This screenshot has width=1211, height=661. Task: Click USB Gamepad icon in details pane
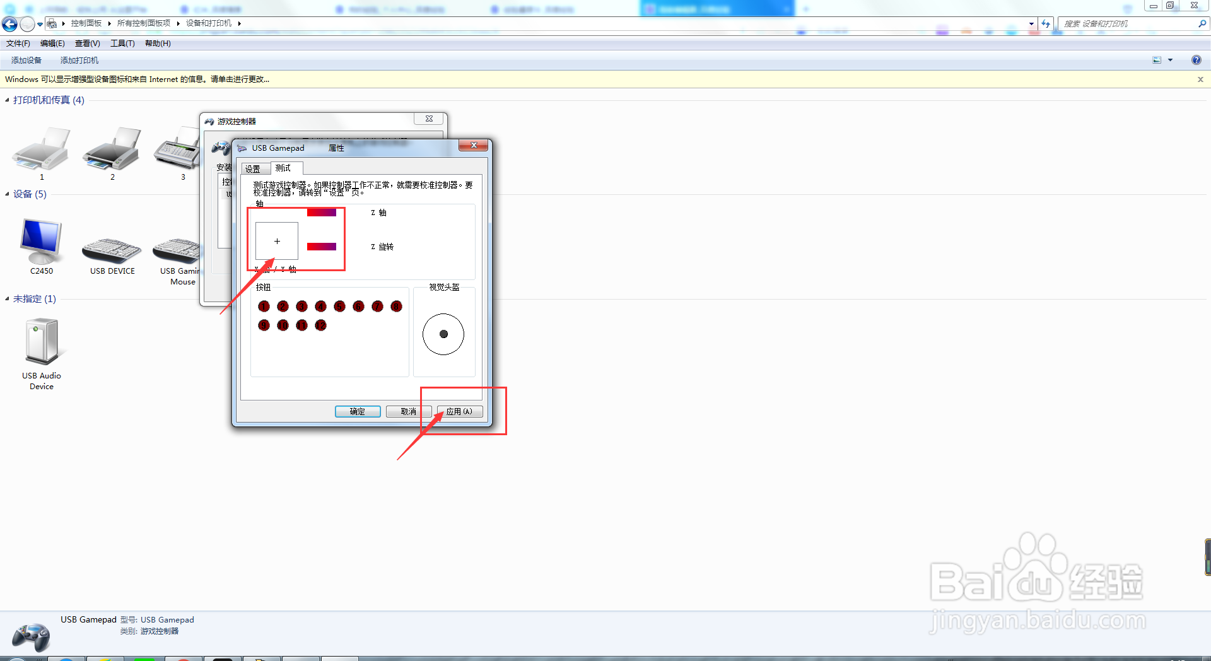31,636
